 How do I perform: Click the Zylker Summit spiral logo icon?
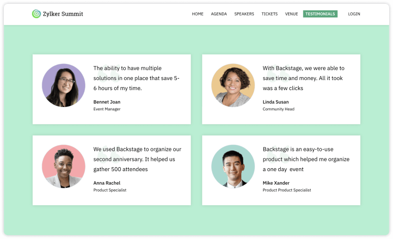click(x=36, y=14)
